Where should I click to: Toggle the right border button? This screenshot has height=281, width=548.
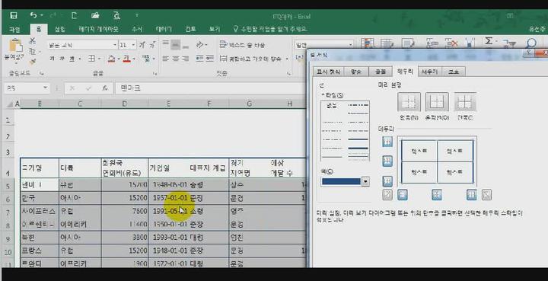click(471, 195)
